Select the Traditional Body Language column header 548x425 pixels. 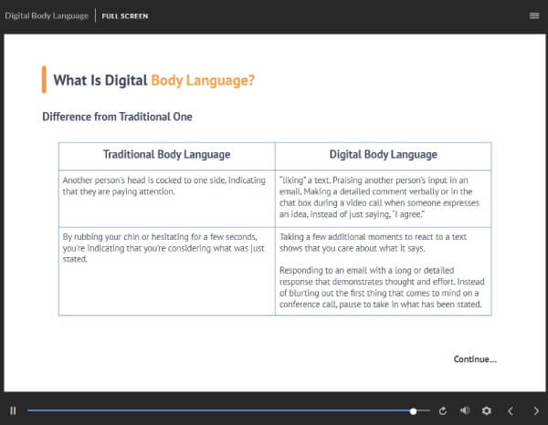166,155
